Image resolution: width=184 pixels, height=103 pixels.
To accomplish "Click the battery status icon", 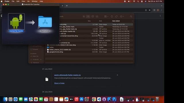I will tap(129, 1).
